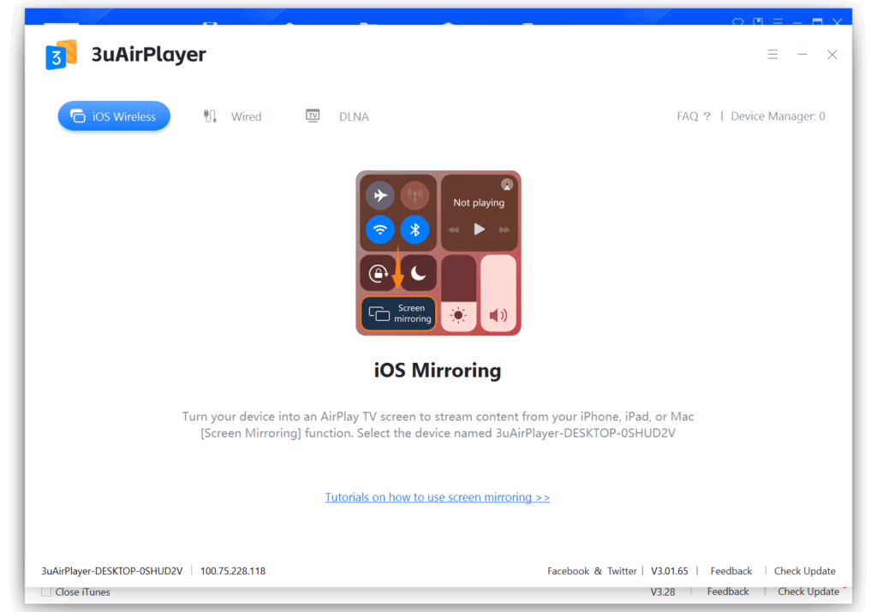Open Device Manager
Image resolution: width=877 pixels, height=612 pixels.
click(777, 116)
